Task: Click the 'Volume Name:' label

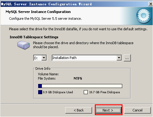Action: pos(48,74)
